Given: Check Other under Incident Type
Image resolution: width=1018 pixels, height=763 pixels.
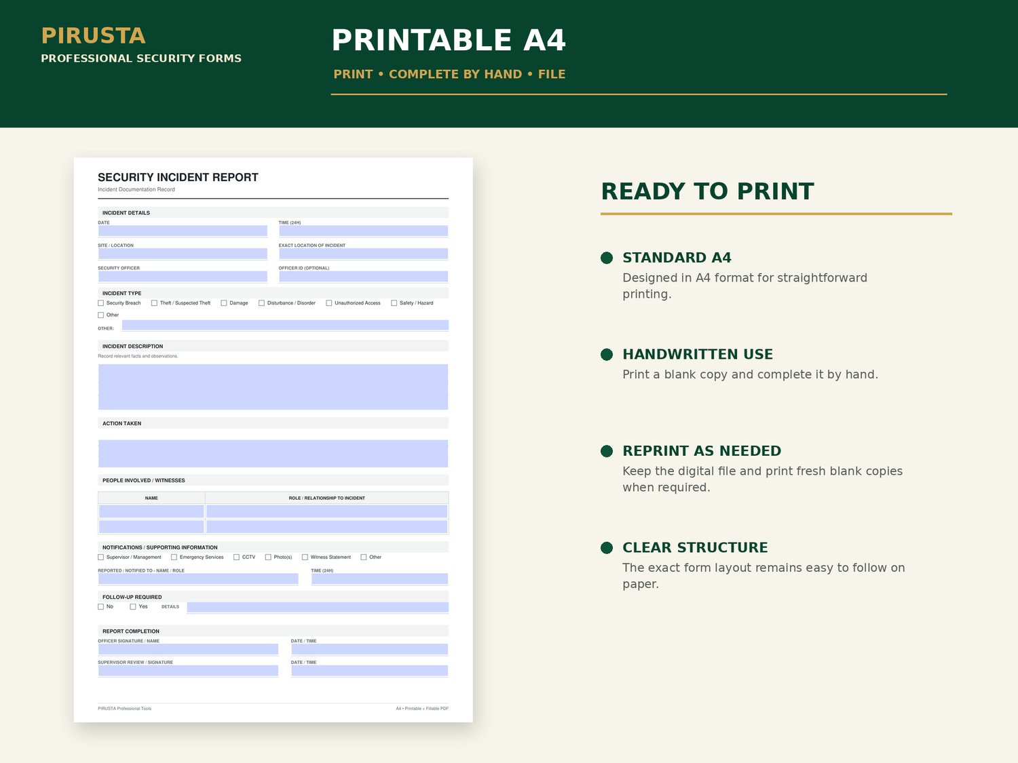Looking at the screenshot, I should (x=101, y=315).
